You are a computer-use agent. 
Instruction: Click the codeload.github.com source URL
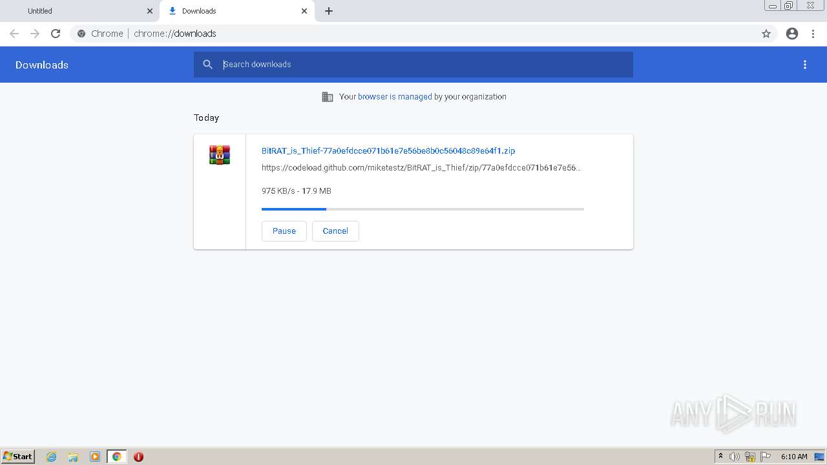pos(421,168)
